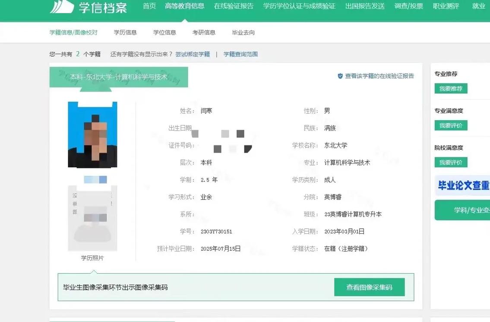Open the 考研信息 tab
The width and height of the screenshot is (490, 322).
click(204, 32)
